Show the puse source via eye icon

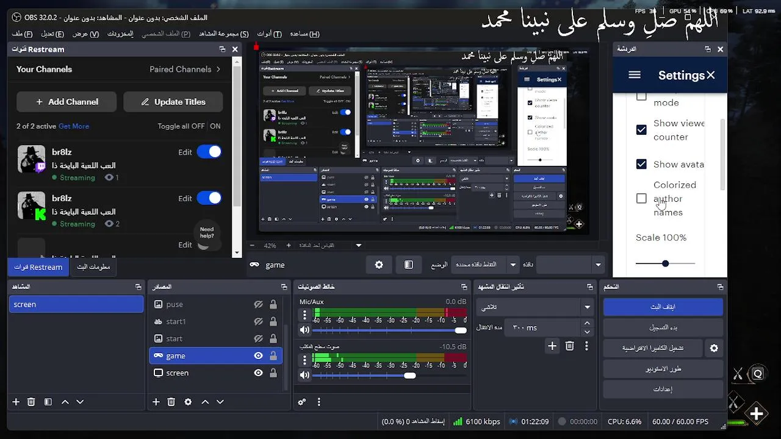pyautogui.click(x=258, y=304)
